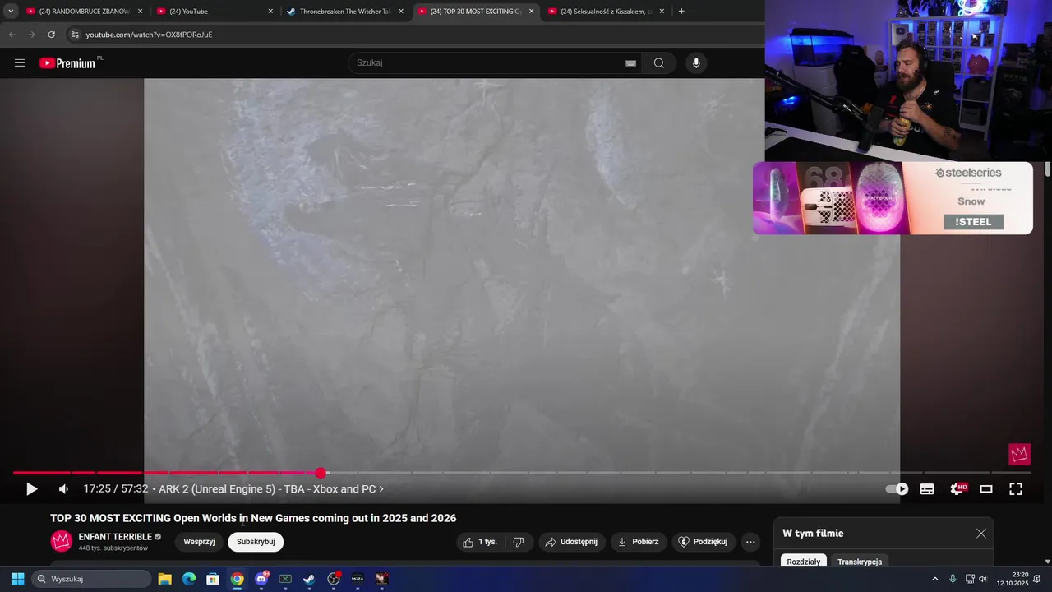Go forward with browser forward arrow
1052x592 pixels.
click(31, 35)
